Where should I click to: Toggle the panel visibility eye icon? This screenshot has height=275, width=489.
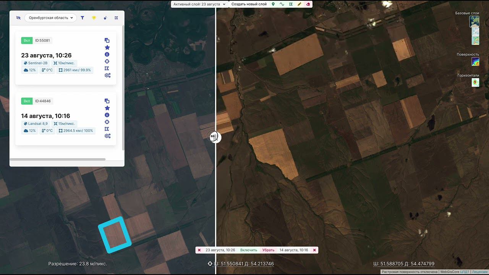18,18
